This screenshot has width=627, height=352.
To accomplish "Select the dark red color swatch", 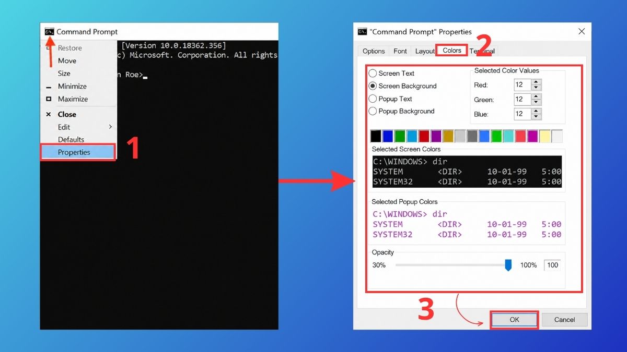I will (424, 136).
